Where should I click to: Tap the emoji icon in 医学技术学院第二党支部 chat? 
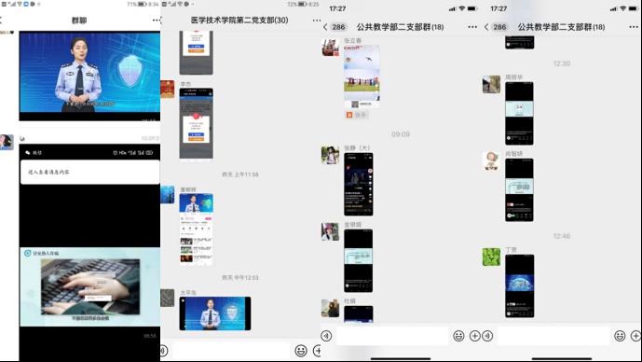point(301,351)
